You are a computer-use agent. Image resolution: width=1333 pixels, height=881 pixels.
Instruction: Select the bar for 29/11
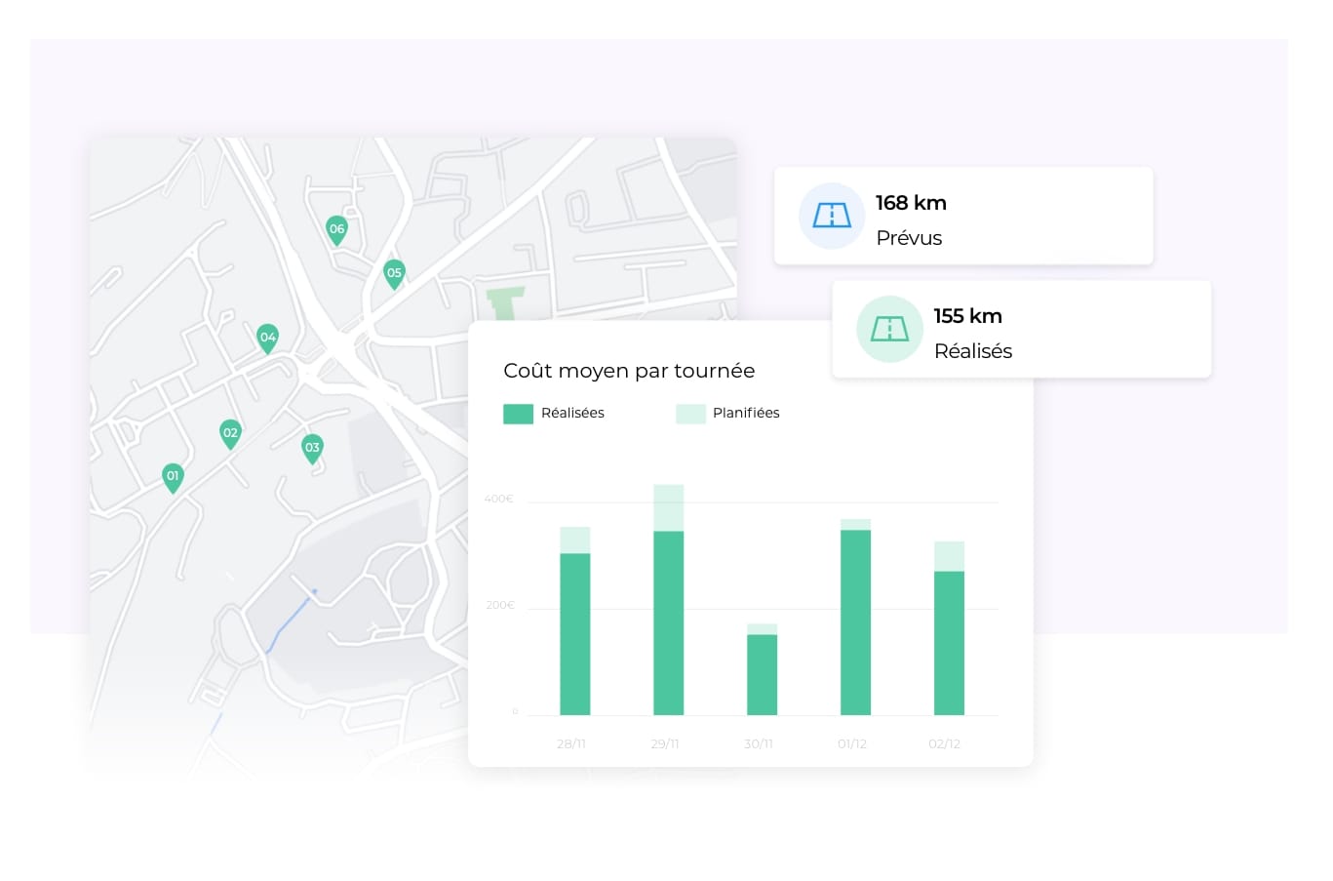pyautogui.click(x=669, y=600)
